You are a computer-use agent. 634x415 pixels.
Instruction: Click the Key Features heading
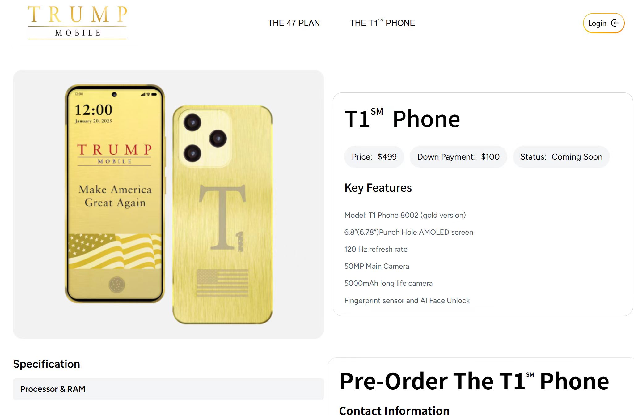pos(378,188)
